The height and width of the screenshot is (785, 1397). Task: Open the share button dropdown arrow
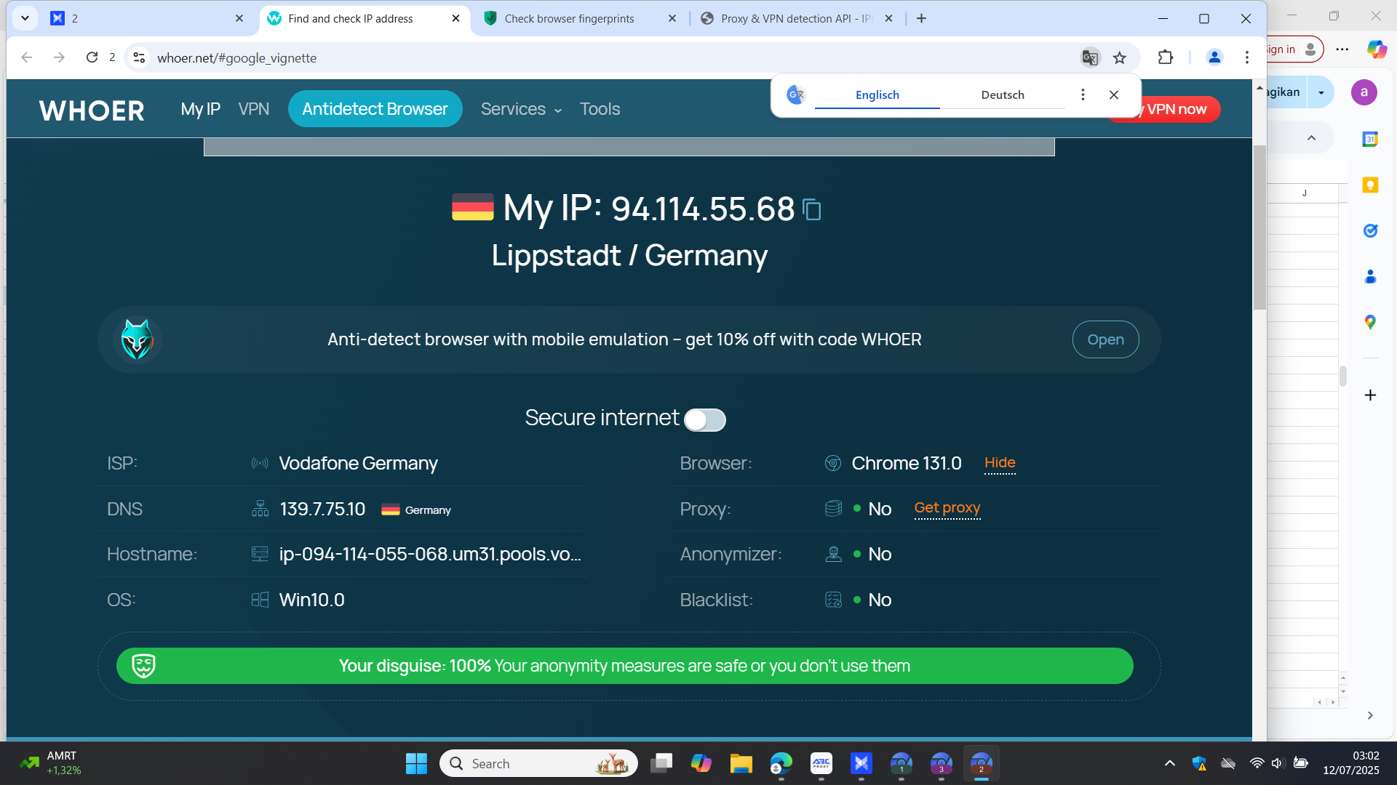pos(1321,92)
